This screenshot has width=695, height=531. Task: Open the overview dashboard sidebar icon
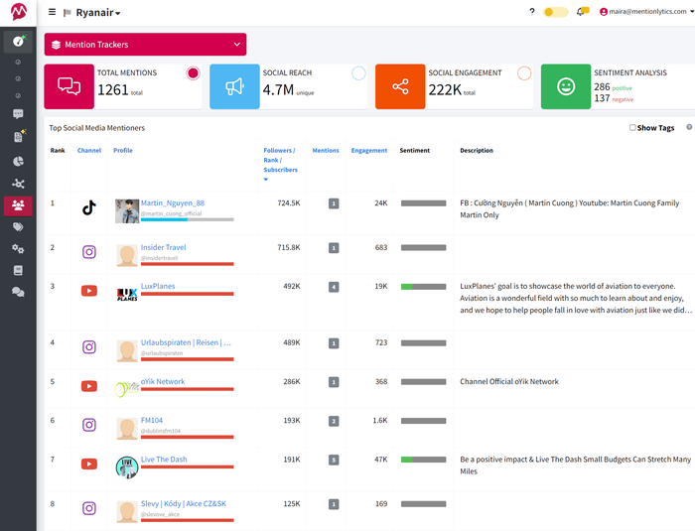pyautogui.click(x=18, y=42)
